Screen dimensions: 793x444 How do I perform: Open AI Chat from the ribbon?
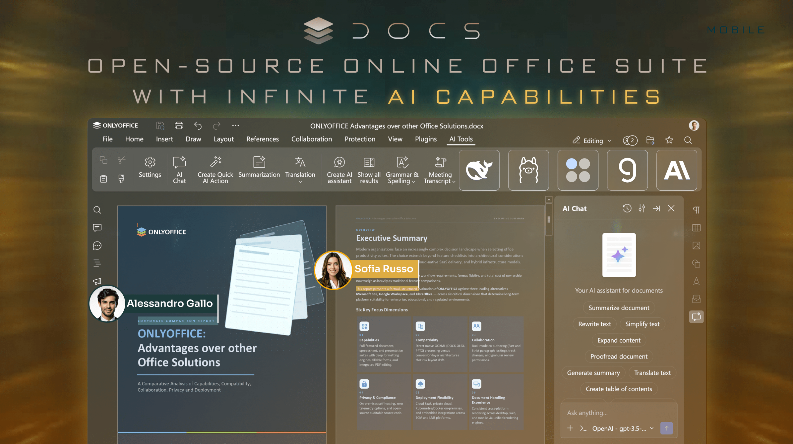point(179,170)
